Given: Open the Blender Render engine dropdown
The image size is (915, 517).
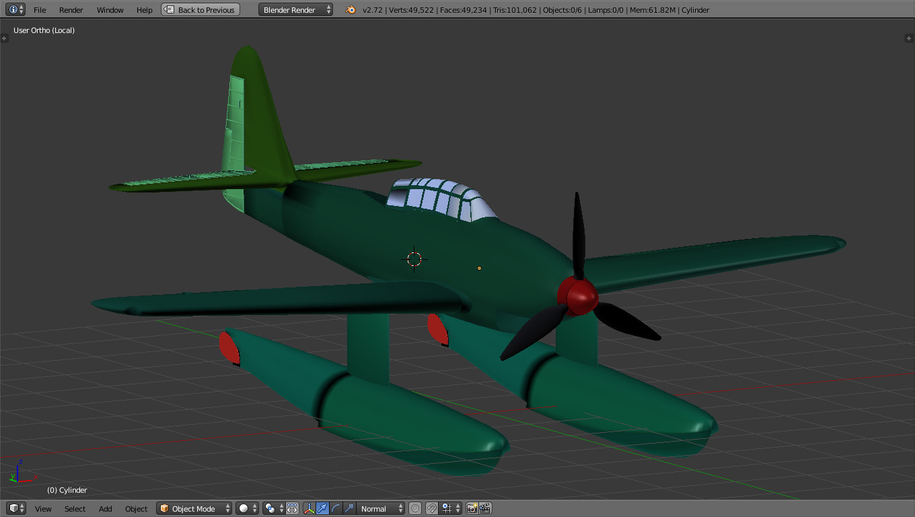Looking at the screenshot, I should (295, 9).
